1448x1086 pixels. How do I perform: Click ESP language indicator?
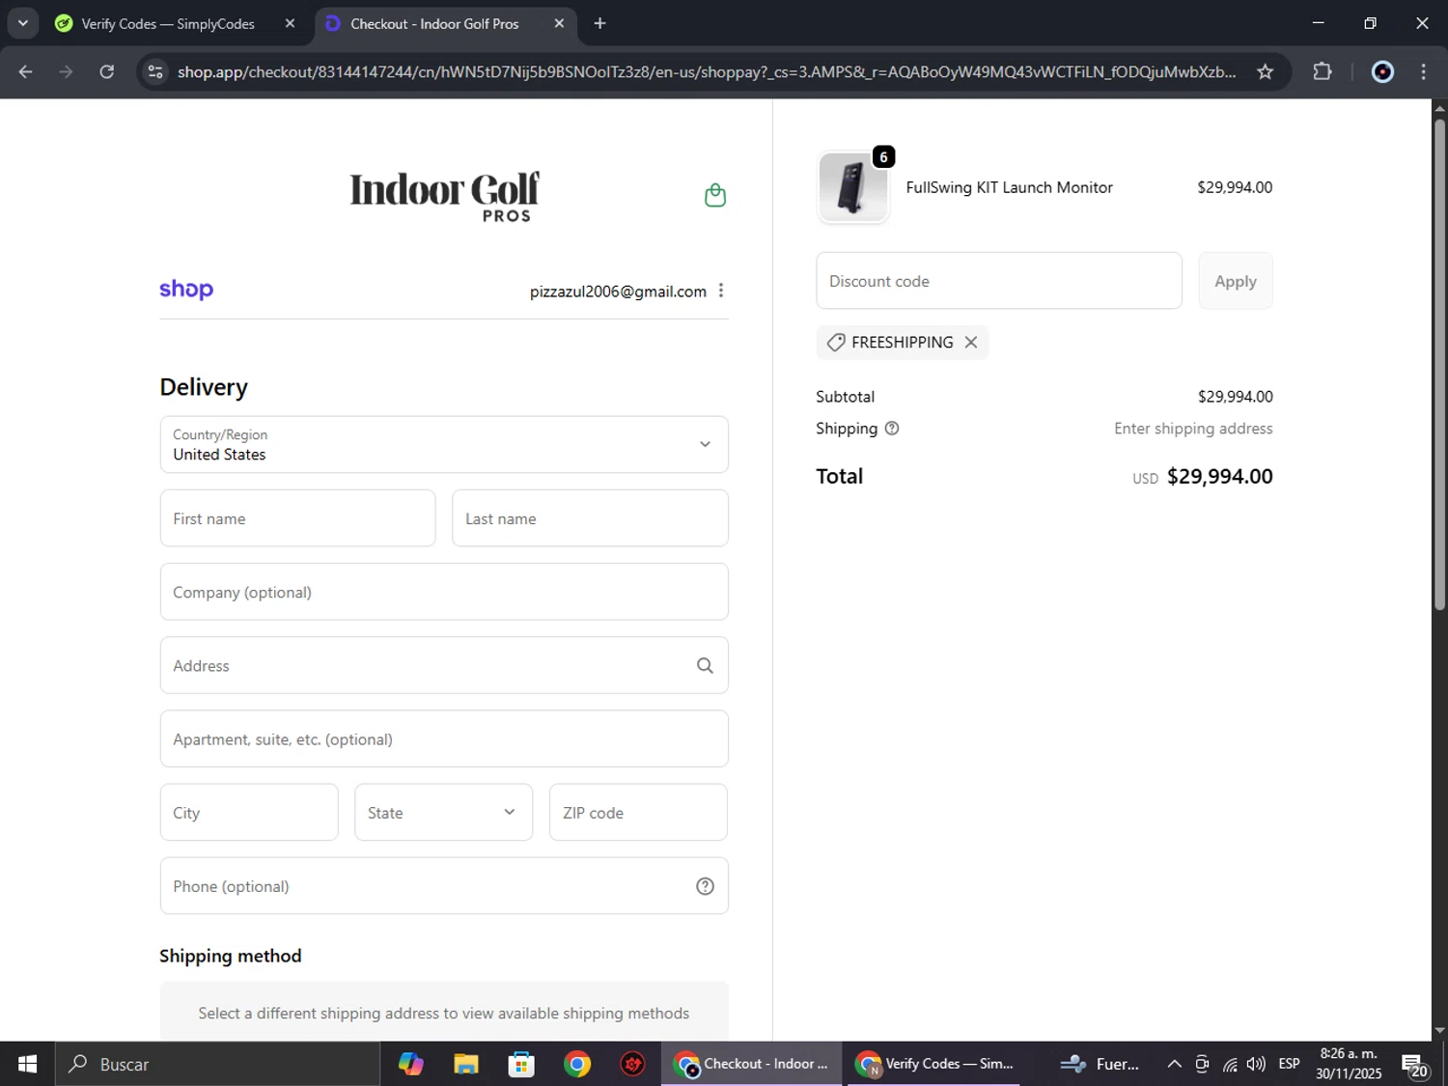click(1289, 1064)
